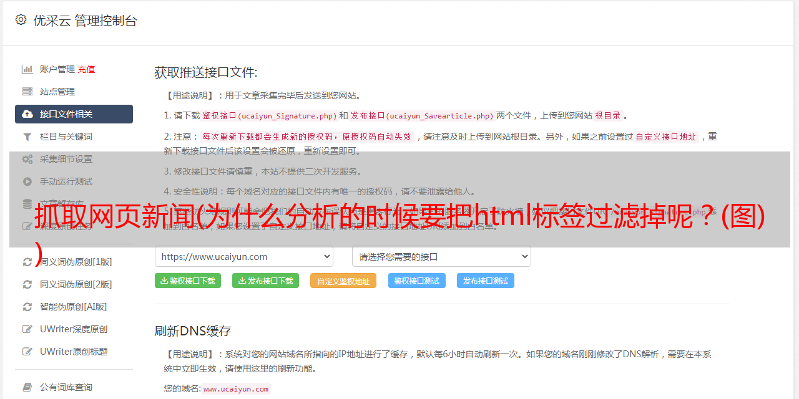The image size is (799, 399).
Task: Click the green 发布接口下载 button
Action: [x=265, y=281]
